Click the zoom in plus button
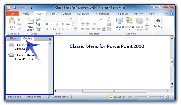This screenshot has height=105, width=181. (x=162, y=97)
